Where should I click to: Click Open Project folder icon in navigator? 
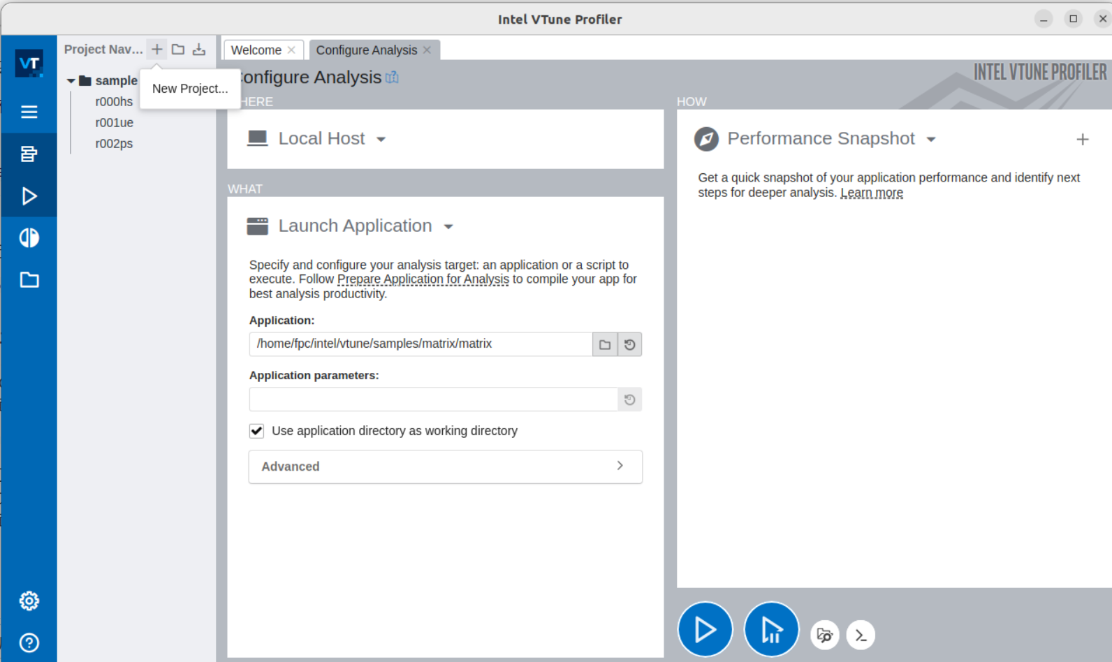(178, 50)
